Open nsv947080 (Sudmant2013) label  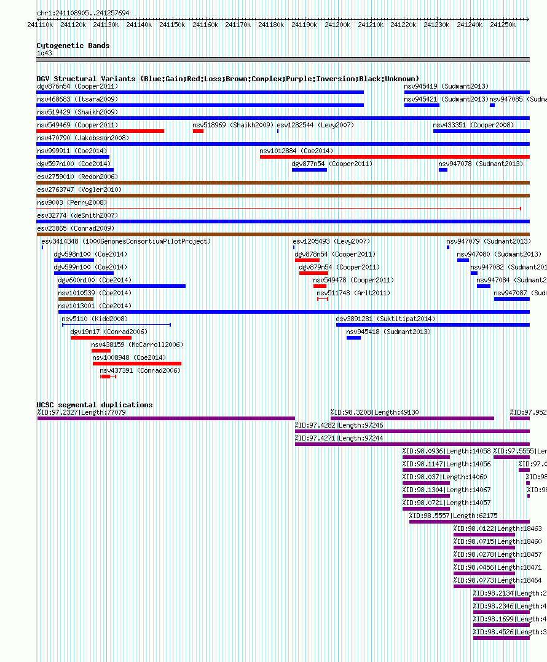coord(499,254)
